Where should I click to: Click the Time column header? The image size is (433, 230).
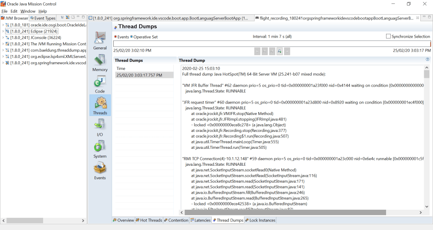click(x=144, y=68)
